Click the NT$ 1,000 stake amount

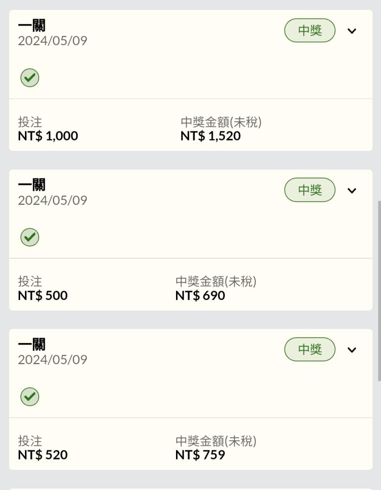[x=48, y=136]
